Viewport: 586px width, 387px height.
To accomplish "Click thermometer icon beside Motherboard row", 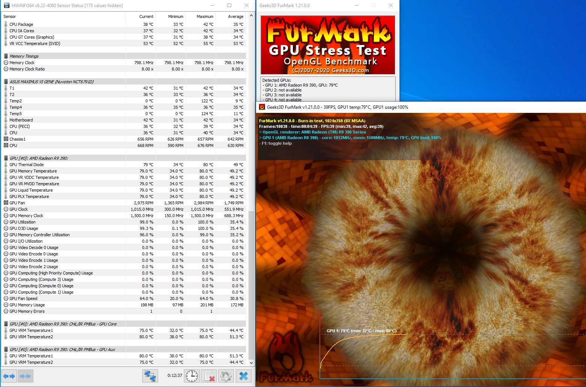I will pos(6,120).
